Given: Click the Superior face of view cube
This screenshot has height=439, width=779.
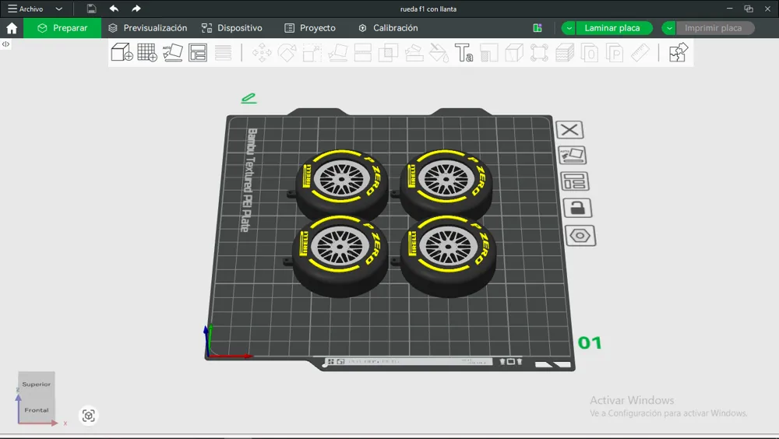Looking at the screenshot, I should point(37,384).
